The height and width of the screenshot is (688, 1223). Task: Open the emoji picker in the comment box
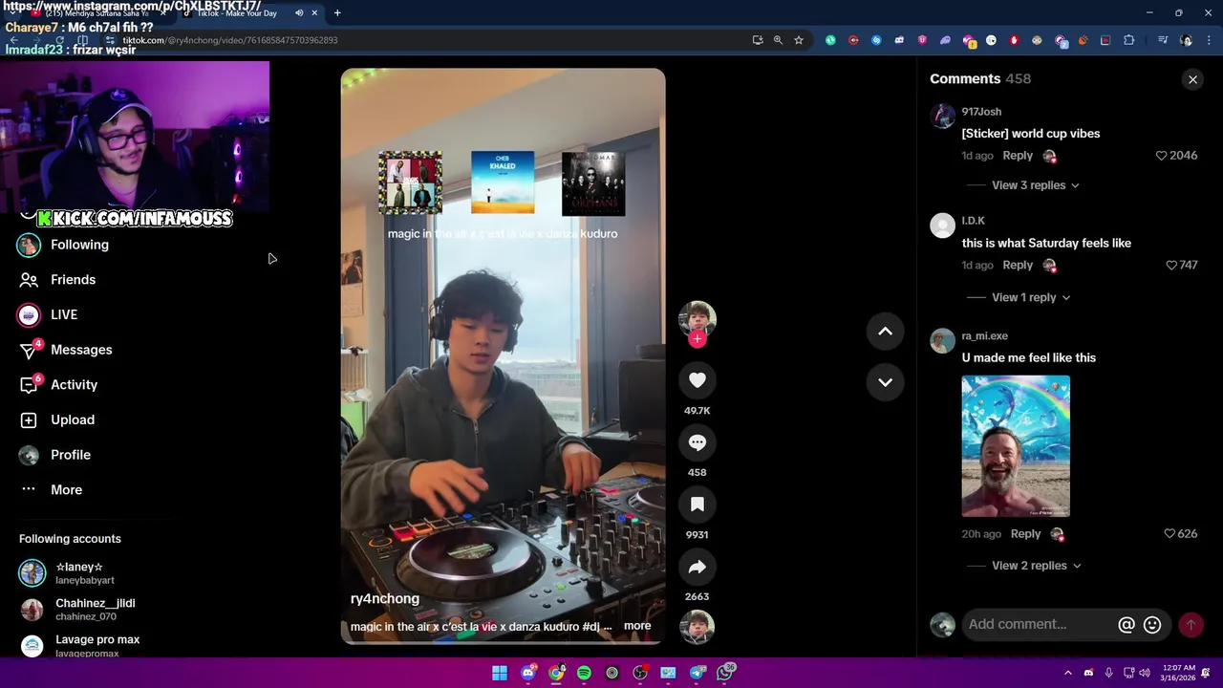1152,625
